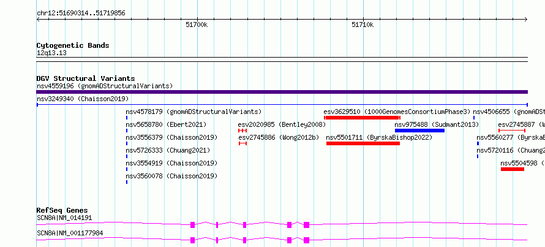The image size is (545, 247).
Task: Select esv3629510 (1000GenomesConsortiumPhase3) label
Action: [397, 112]
